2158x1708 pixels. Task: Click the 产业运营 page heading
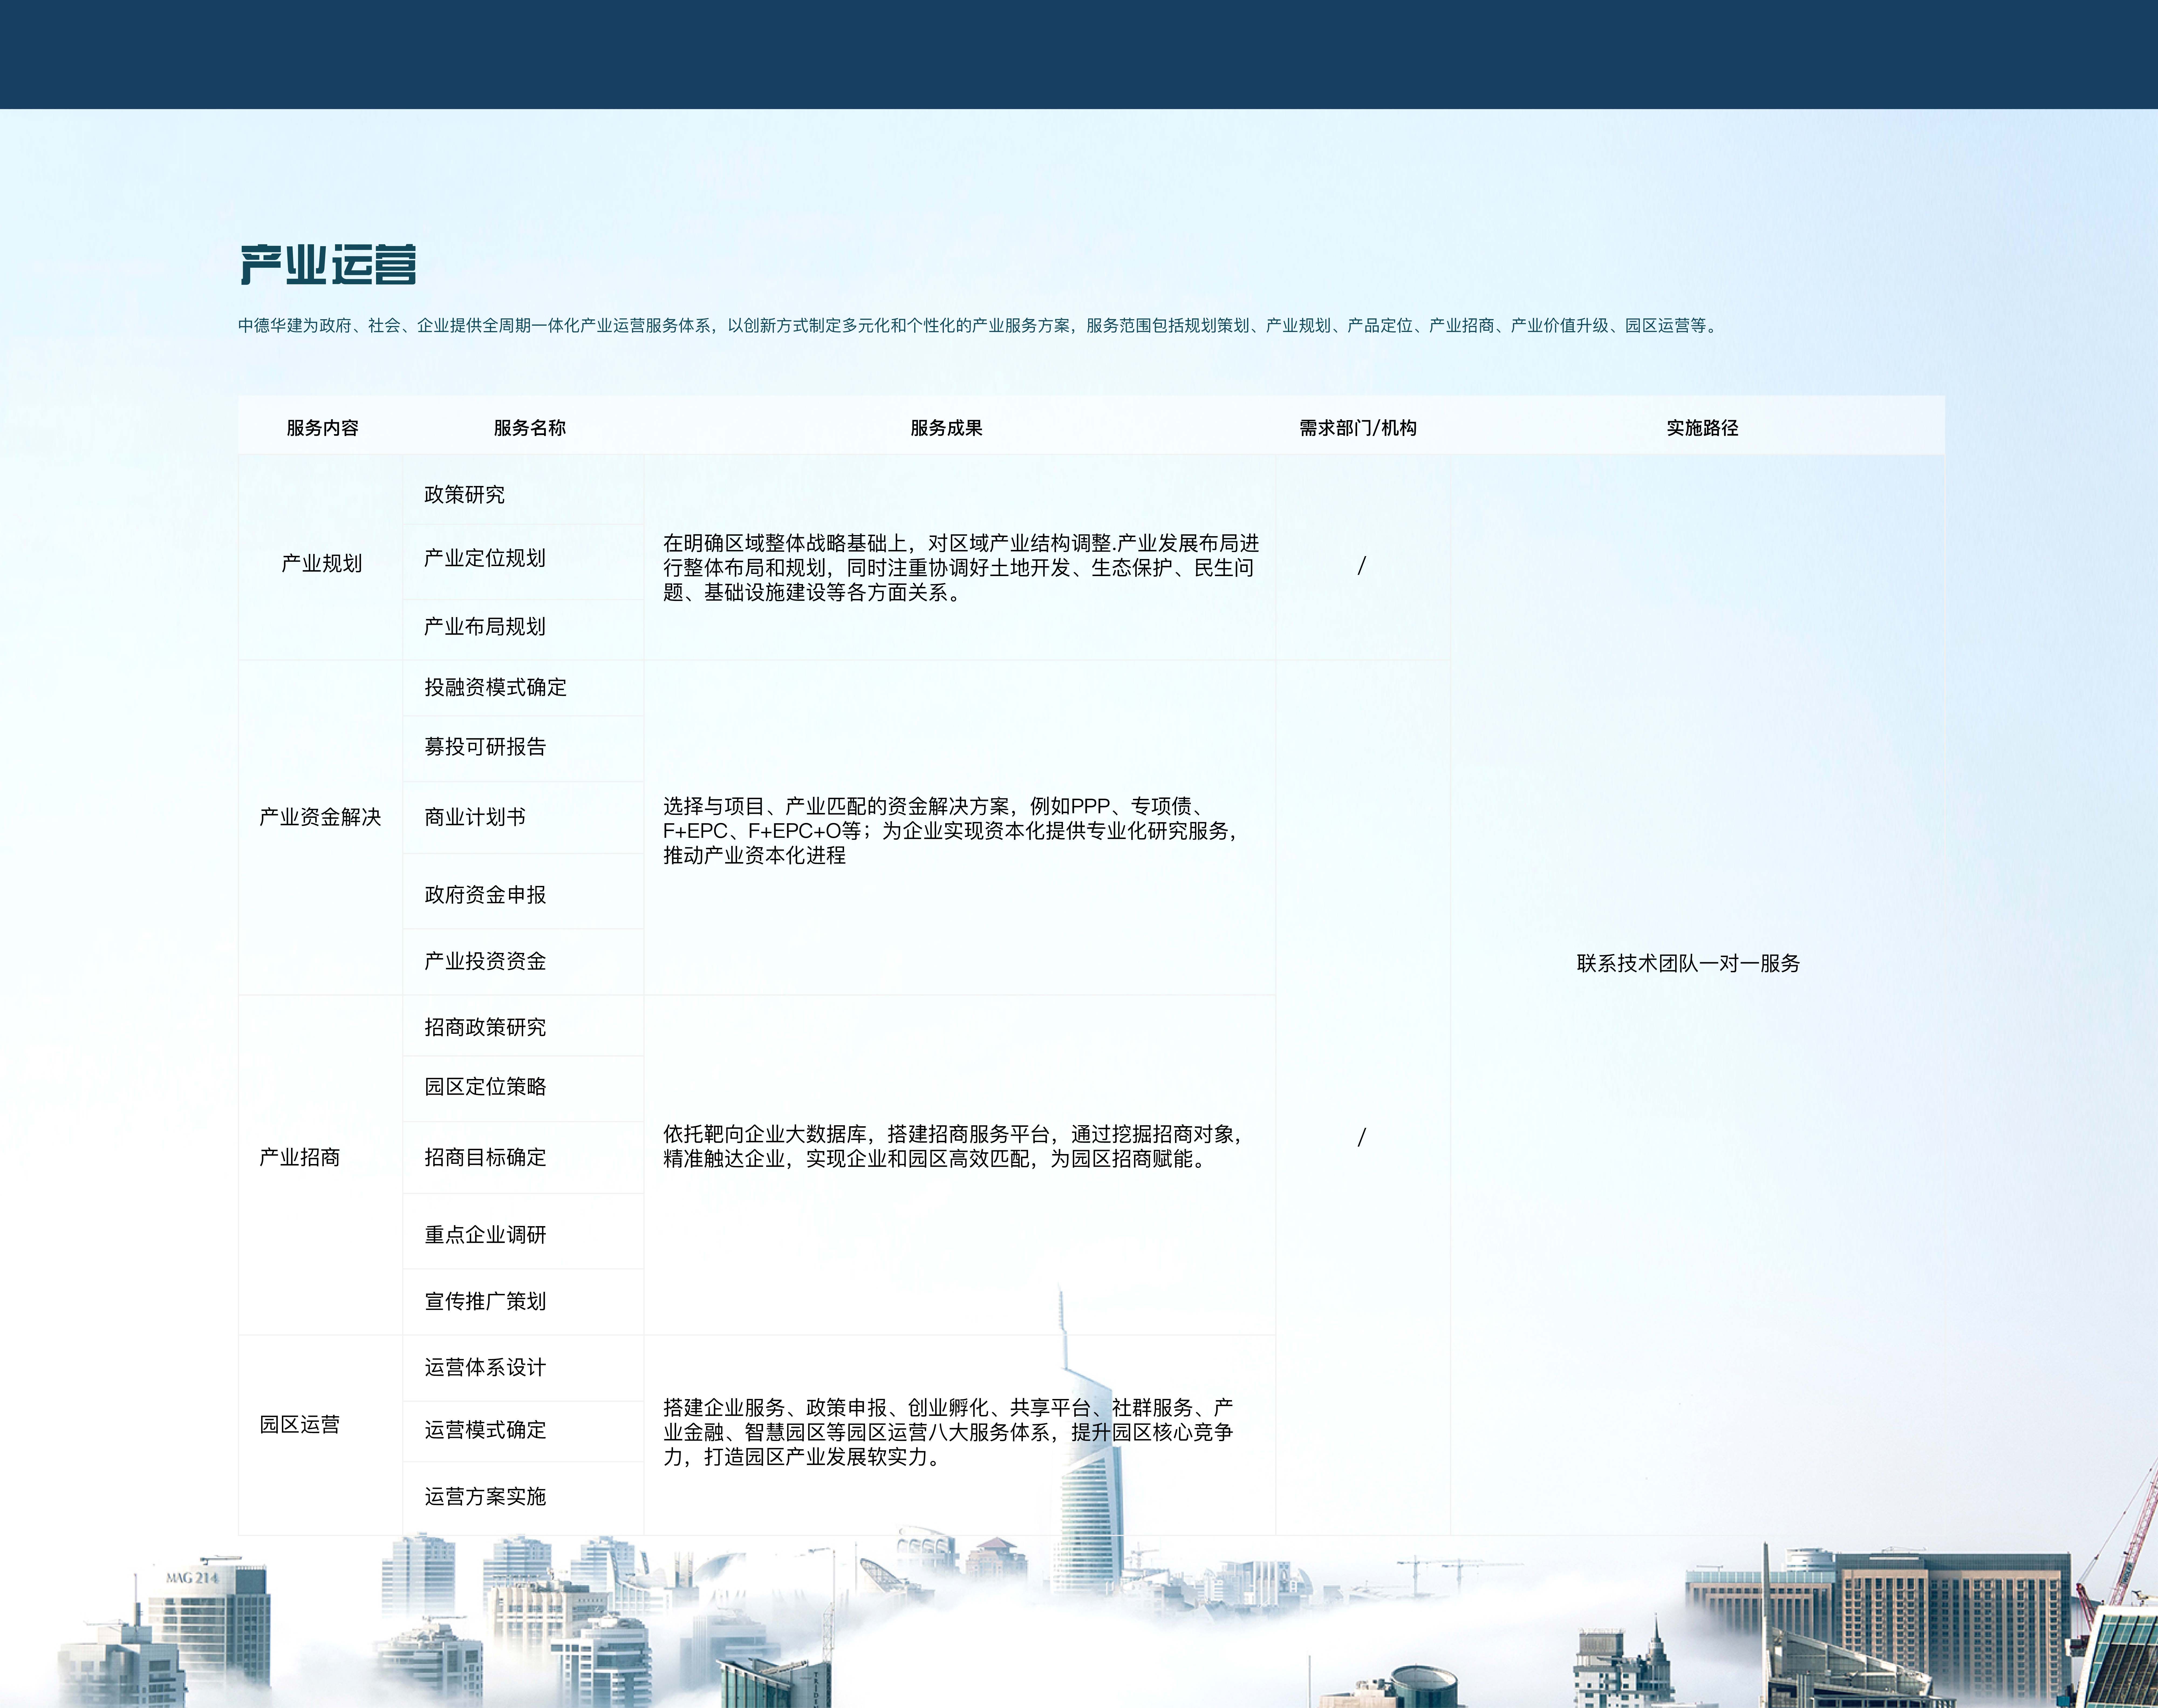click(x=328, y=265)
